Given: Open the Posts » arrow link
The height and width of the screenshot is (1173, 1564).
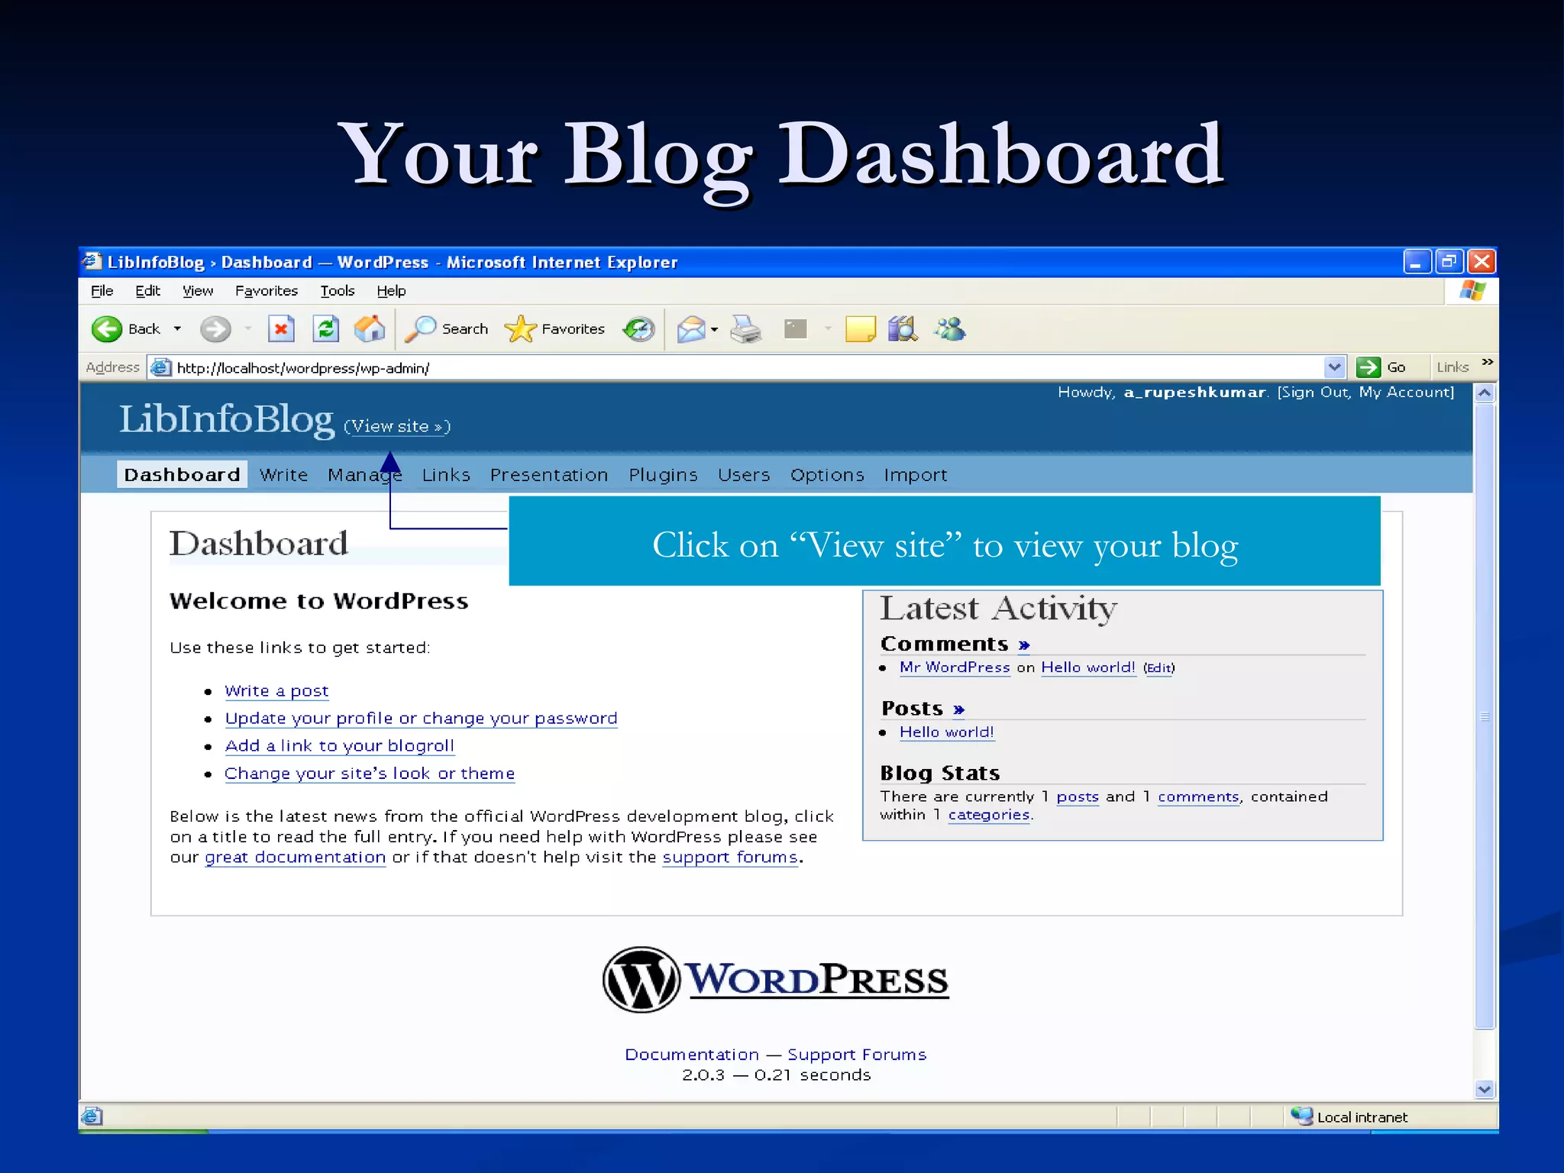Looking at the screenshot, I should (x=959, y=709).
